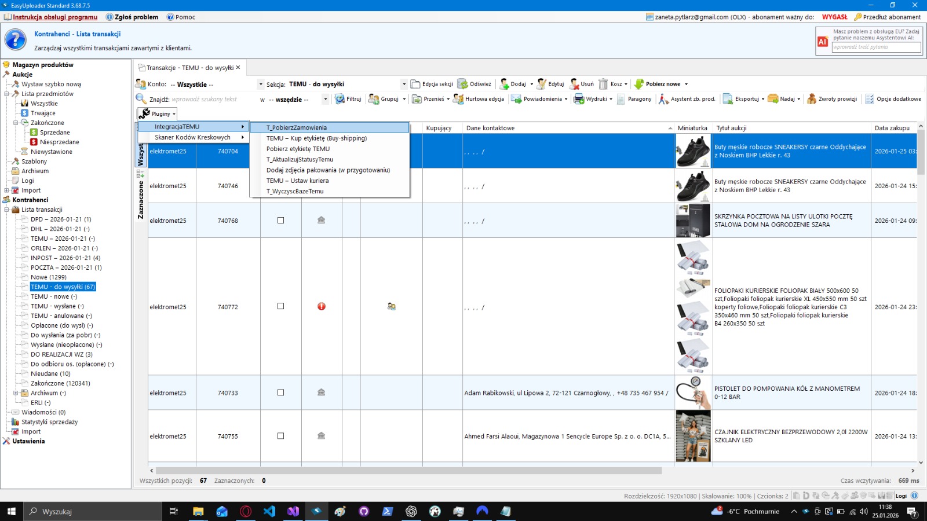Click the Pomoc help button
927x521 pixels.
(x=181, y=17)
